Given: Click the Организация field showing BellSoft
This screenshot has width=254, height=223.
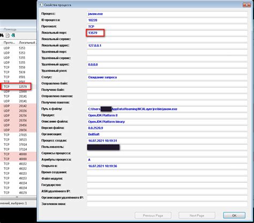Looking at the screenshot, I should coord(167,135).
